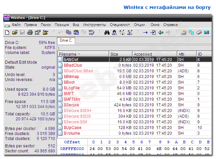Click the Print icon in toolbar
This screenshot has height=159, width=216.
[x=30, y=32]
